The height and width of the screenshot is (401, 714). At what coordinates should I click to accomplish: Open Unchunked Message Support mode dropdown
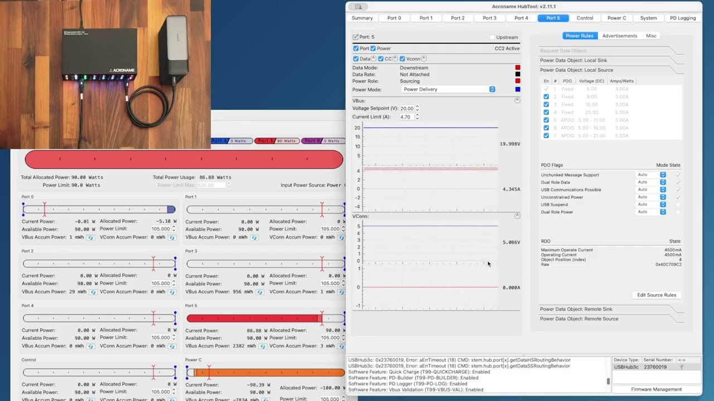[x=652, y=175]
